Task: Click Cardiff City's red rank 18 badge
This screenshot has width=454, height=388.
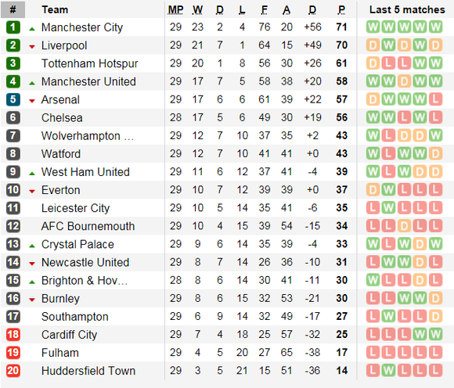Action: click(x=13, y=335)
